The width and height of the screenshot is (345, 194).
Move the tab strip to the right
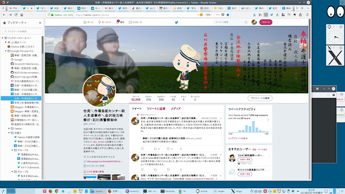(296, 8)
